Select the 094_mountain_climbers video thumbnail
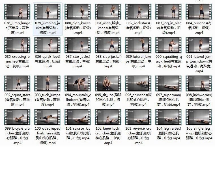 (x=78, y=84)
